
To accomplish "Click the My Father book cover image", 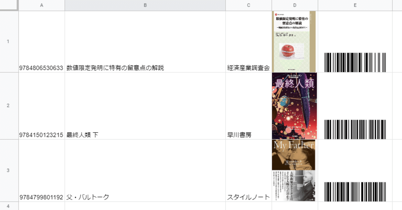I will coord(294,170).
